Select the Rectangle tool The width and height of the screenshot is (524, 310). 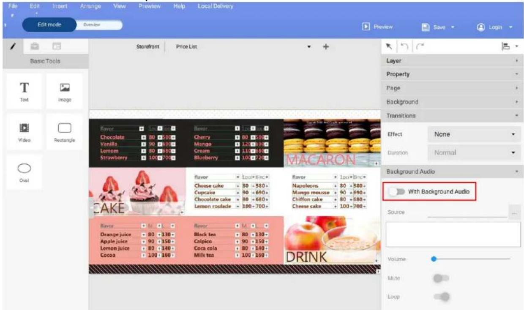[65, 131]
